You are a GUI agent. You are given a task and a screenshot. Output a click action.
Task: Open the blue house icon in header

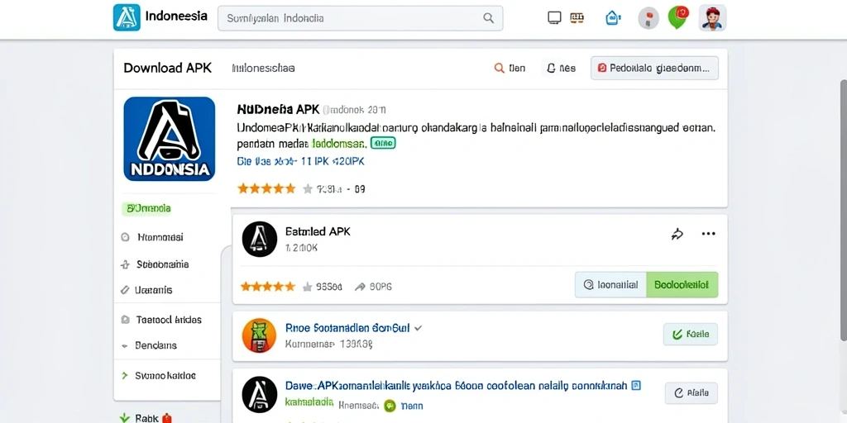click(613, 18)
